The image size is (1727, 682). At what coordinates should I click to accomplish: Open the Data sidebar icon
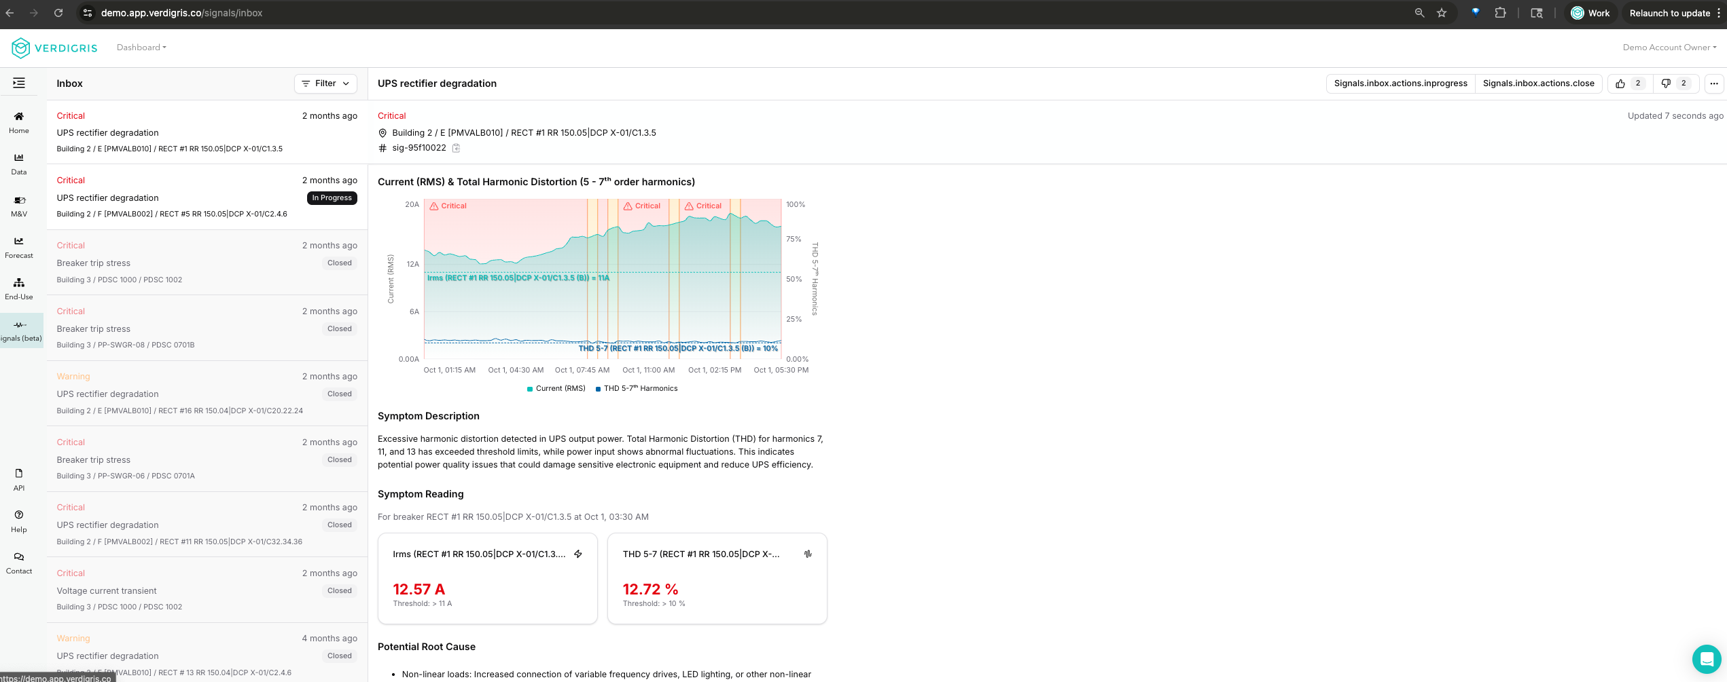coord(19,164)
